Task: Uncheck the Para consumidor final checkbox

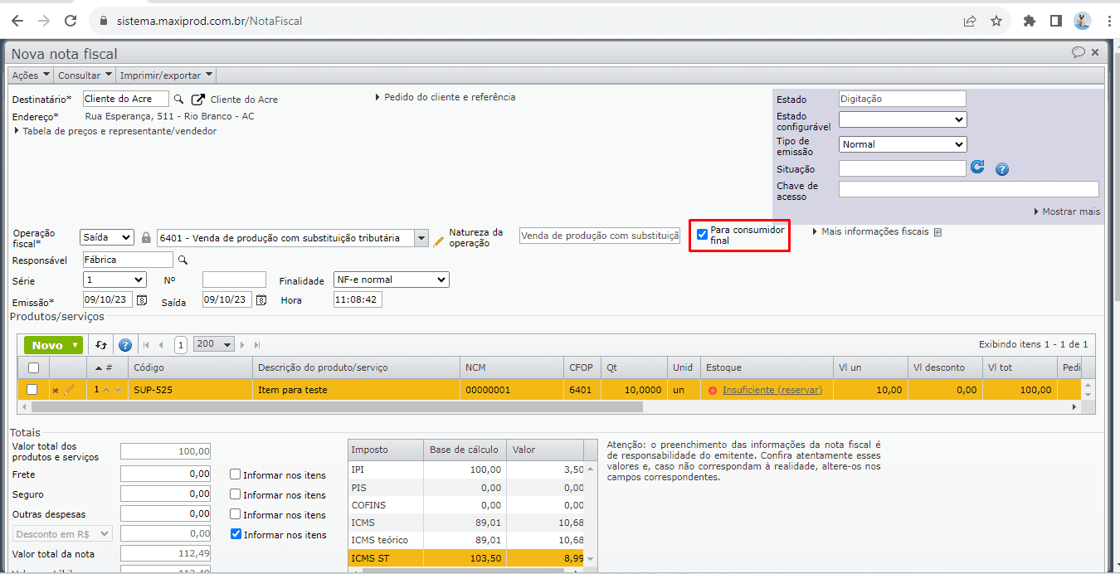Action: tap(702, 235)
